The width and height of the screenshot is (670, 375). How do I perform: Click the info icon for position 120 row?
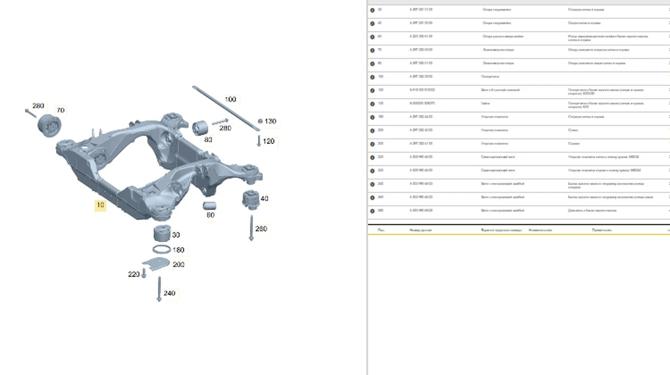[x=372, y=90]
